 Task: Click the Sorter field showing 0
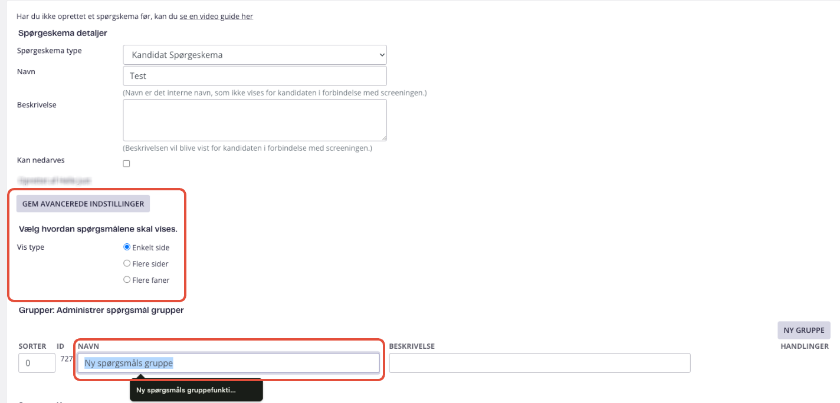coord(37,364)
